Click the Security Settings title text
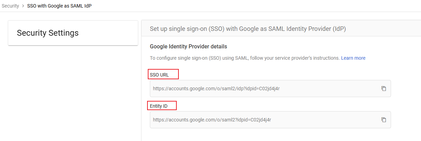Image resolution: width=421 pixels, height=141 pixels. tap(48, 33)
